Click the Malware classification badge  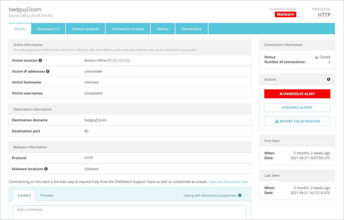[285, 14]
